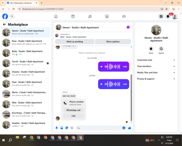182x146 pixels.
Task: Open Shae - Studio 1 Bath Apartment chat
Action: point(25,84)
